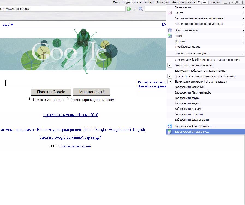The height and width of the screenshot is (205, 245).
Task: Enable Заборонити малюнки option
Action: pyautogui.click(x=205, y=87)
